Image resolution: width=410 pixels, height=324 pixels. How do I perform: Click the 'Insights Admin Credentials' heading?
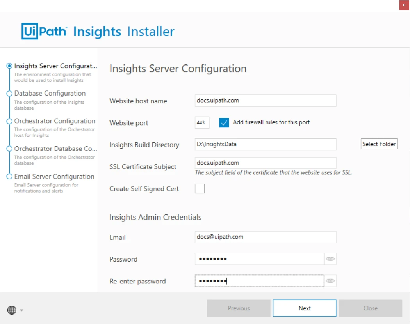[x=155, y=217]
